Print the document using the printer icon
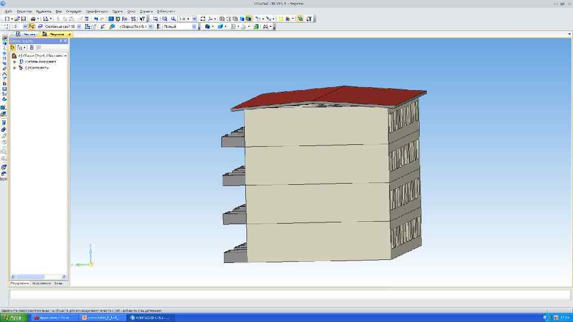 coord(33,18)
